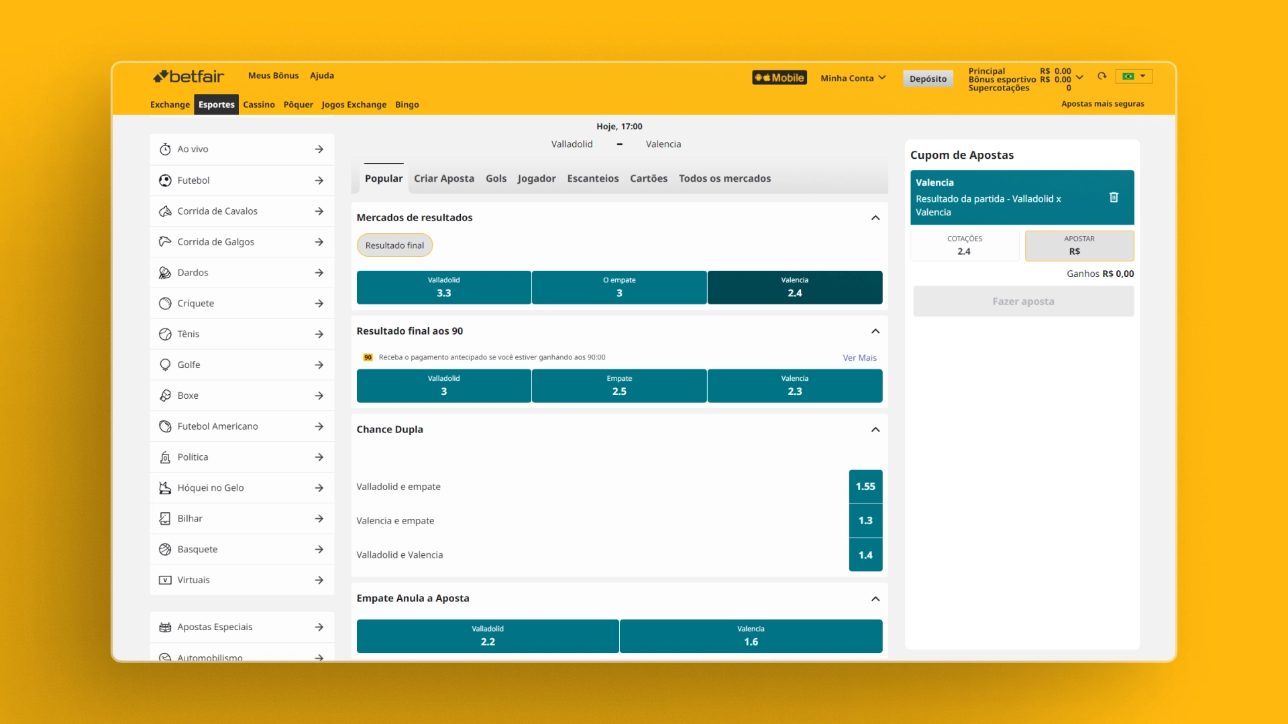Open Ver Mais link
This screenshot has width=1288, height=724.
tap(860, 357)
